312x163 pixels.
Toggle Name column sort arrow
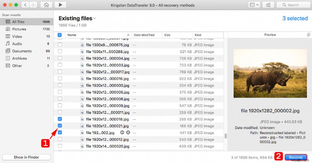(x=128, y=35)
